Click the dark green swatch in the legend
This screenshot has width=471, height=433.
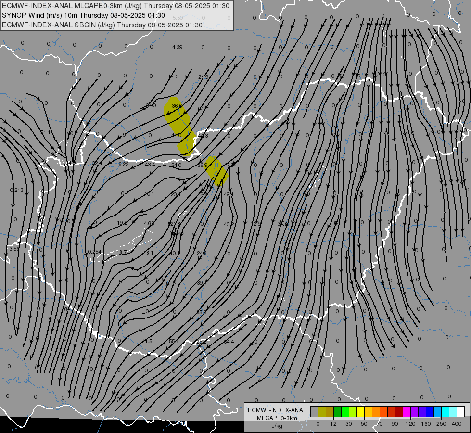[337, 411]
